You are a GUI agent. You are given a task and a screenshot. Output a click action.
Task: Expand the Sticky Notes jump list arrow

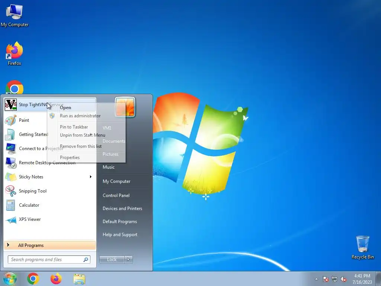click(x=91, y=177)
